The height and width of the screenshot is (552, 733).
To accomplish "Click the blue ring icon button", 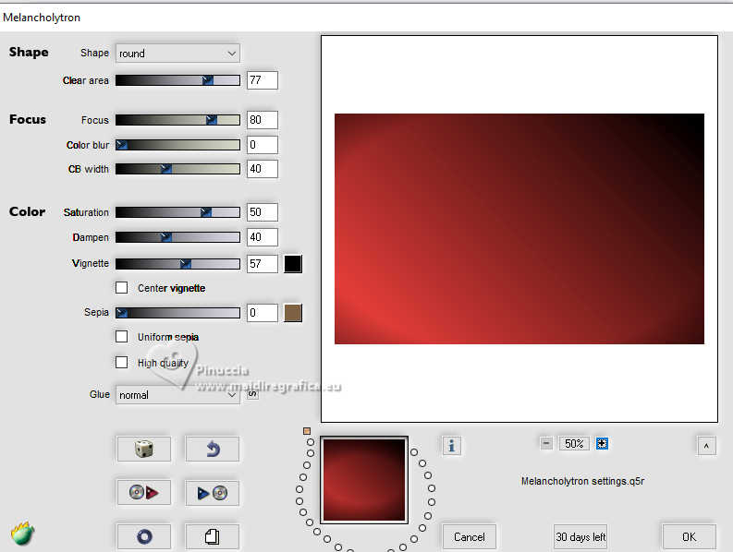I will (144, 536).
